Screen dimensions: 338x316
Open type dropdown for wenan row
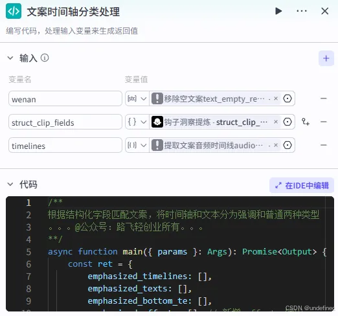coord(137,98)
